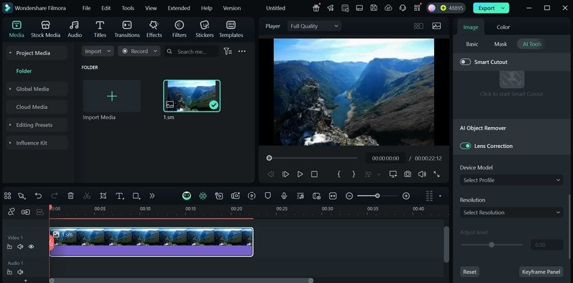Add text with the timeline Text tool
The height and width of the screenshot is (283, 573).
tap(119, 196)
